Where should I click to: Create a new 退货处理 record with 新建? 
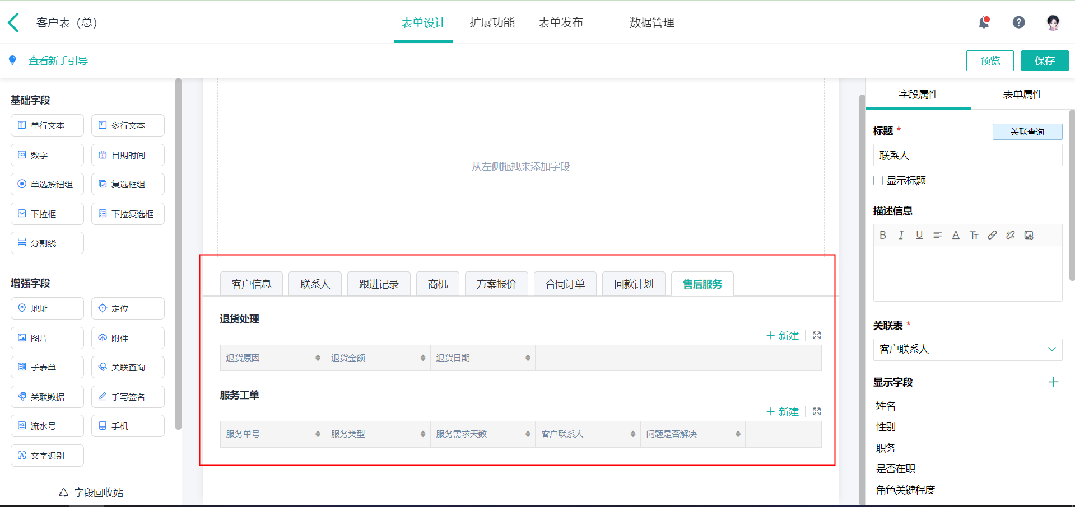[x=783, y=335]
